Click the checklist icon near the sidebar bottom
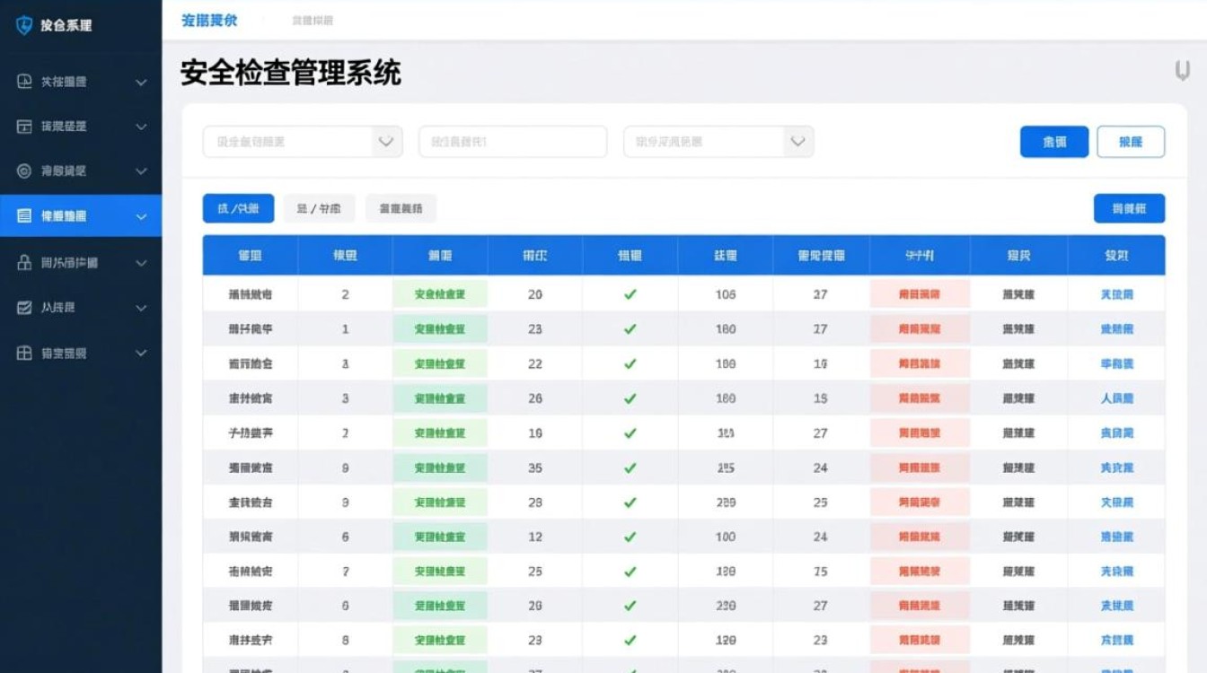The image size is (1207, 673). click(x=23, y=307)
